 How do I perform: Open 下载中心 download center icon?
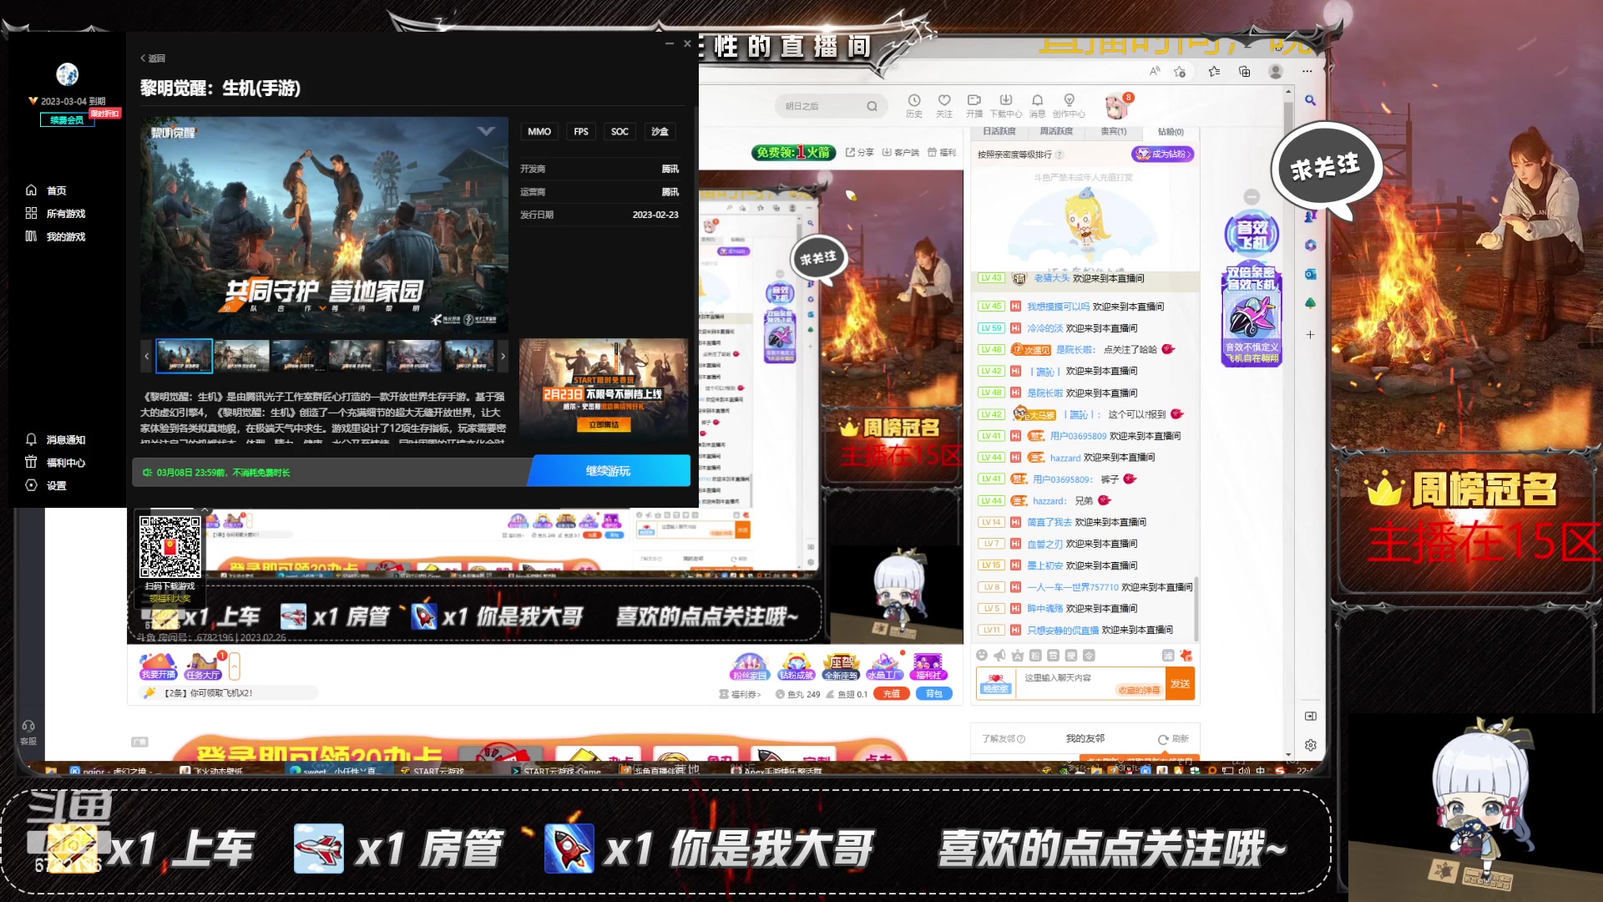coord(1006,106)
